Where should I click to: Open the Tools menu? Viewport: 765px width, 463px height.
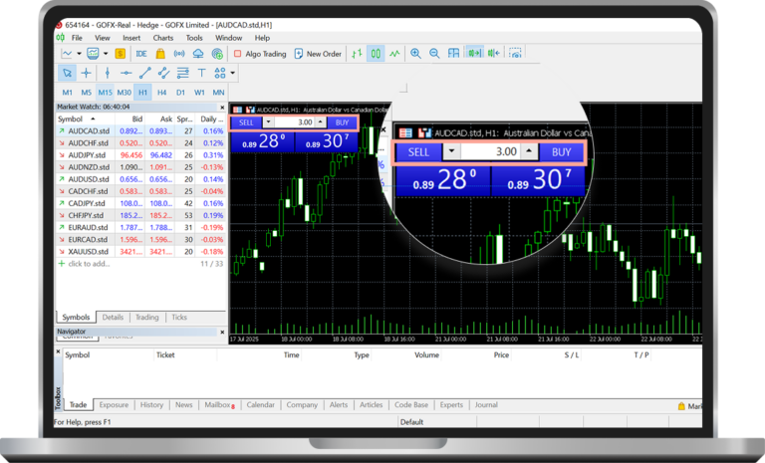(x=194, y=38)
